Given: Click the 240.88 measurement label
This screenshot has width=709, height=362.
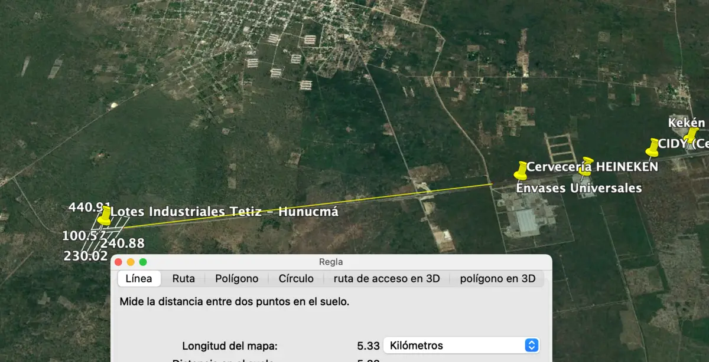Looking at the screenshot, I should point(122,243).
